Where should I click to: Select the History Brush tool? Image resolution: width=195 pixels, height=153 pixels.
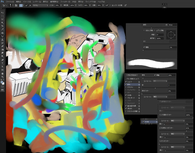pos(2,43)
